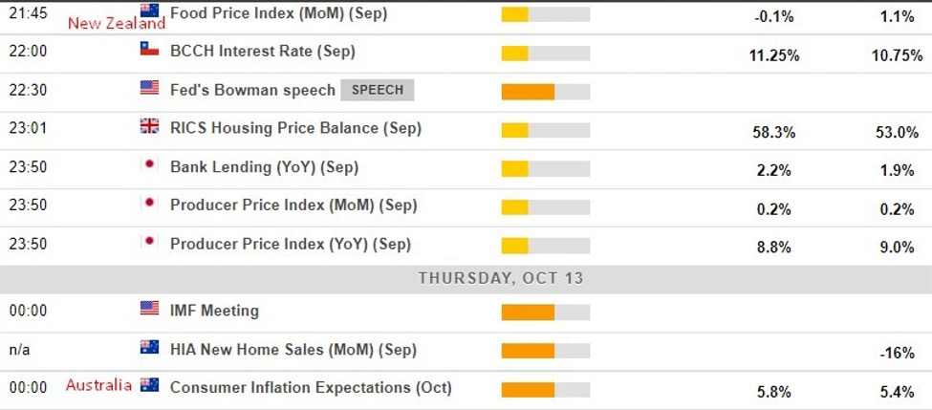The width and height of the screenshot is (932, 410).
Task: Open Food Price Index (MoM) (Sep) event
Action: pos(278,13)
